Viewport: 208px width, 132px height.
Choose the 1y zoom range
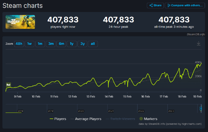click(72, 44)
